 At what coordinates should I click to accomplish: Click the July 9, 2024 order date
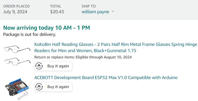pos(15,12)
